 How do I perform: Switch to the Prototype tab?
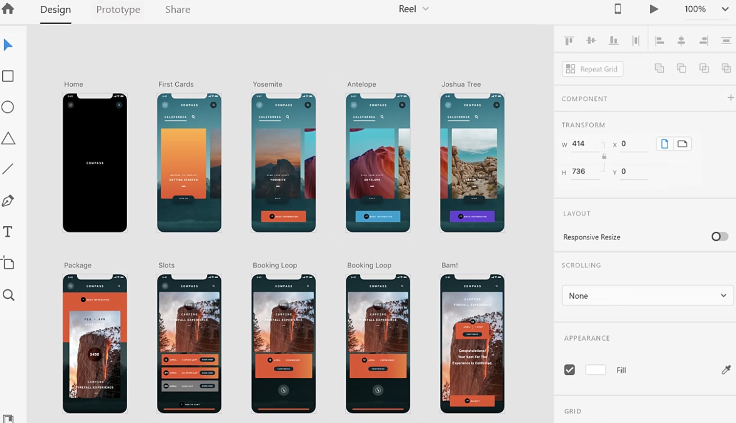(118, 9)
